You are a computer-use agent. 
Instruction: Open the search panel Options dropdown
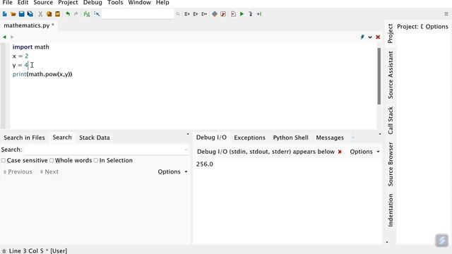tap(172, 171)
